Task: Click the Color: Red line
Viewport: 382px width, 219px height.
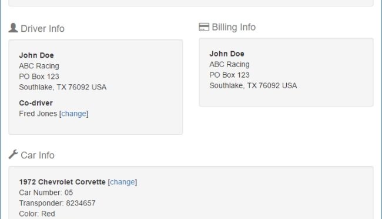Action: pos(37,214)
